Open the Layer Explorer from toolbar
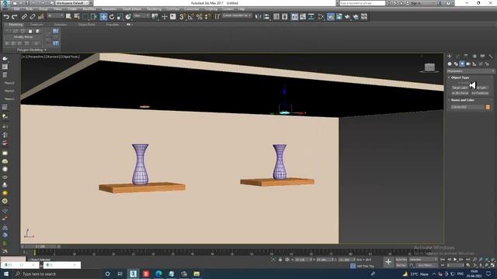Screen dimensions: 497x279 [285, 17]
